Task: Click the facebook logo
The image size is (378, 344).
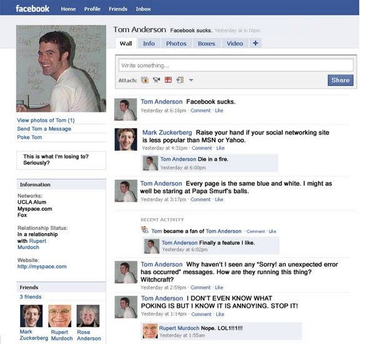Action: tap(32, 9)
